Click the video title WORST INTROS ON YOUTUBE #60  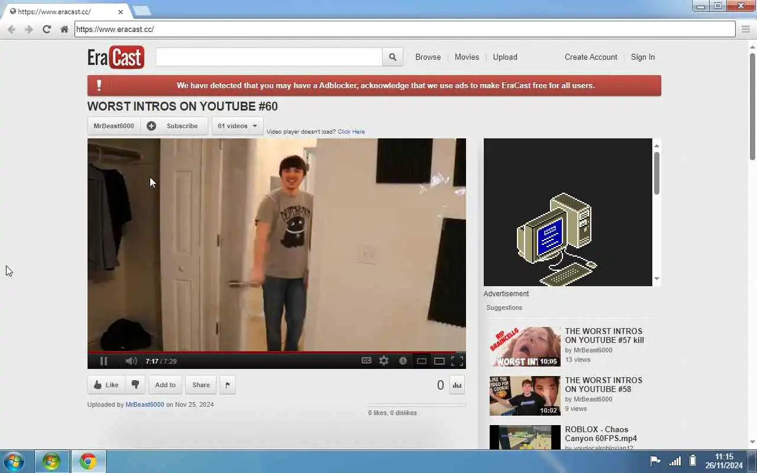click(x=182, y=106)
